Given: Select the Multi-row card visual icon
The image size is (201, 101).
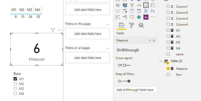Looking at the screenshot, I should click(x=153, y=5).
